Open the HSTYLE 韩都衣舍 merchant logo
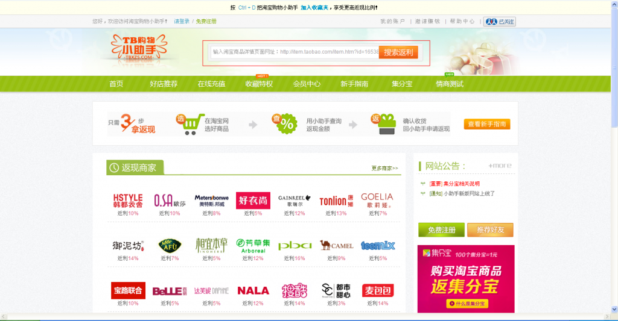618x321 pixels. tap(128, 201)
